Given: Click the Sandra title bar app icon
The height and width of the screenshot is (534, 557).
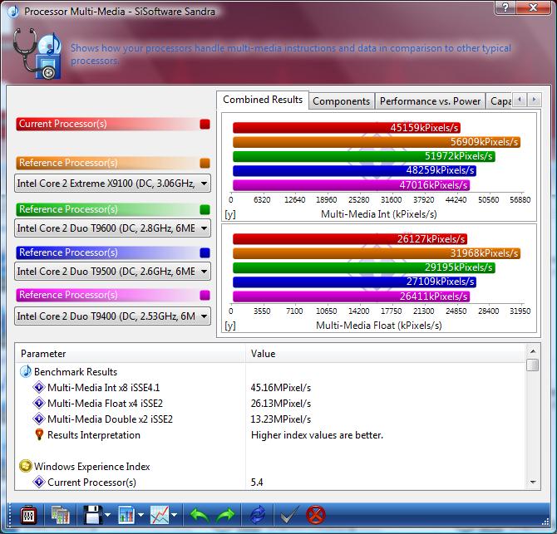Looking at the screenshot, I should (x=12, y=12).
